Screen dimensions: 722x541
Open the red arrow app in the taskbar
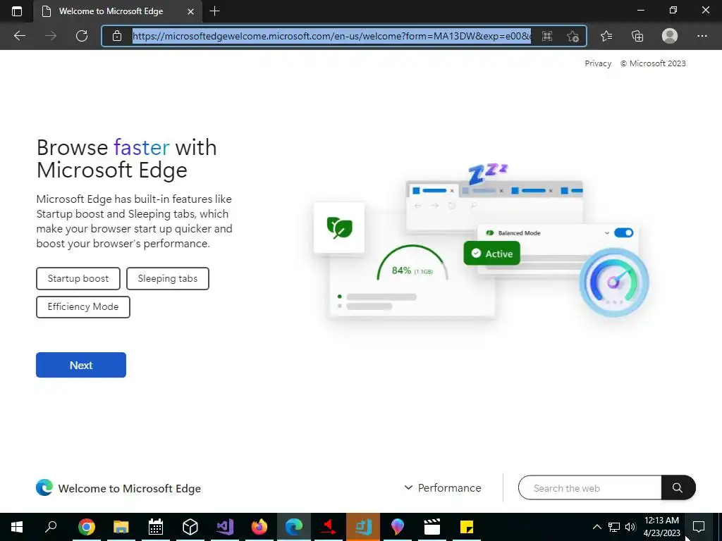(x=329, y=527)
